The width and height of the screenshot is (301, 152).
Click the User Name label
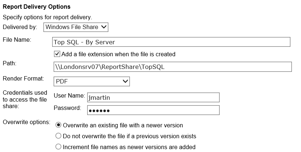coord(69,95)
